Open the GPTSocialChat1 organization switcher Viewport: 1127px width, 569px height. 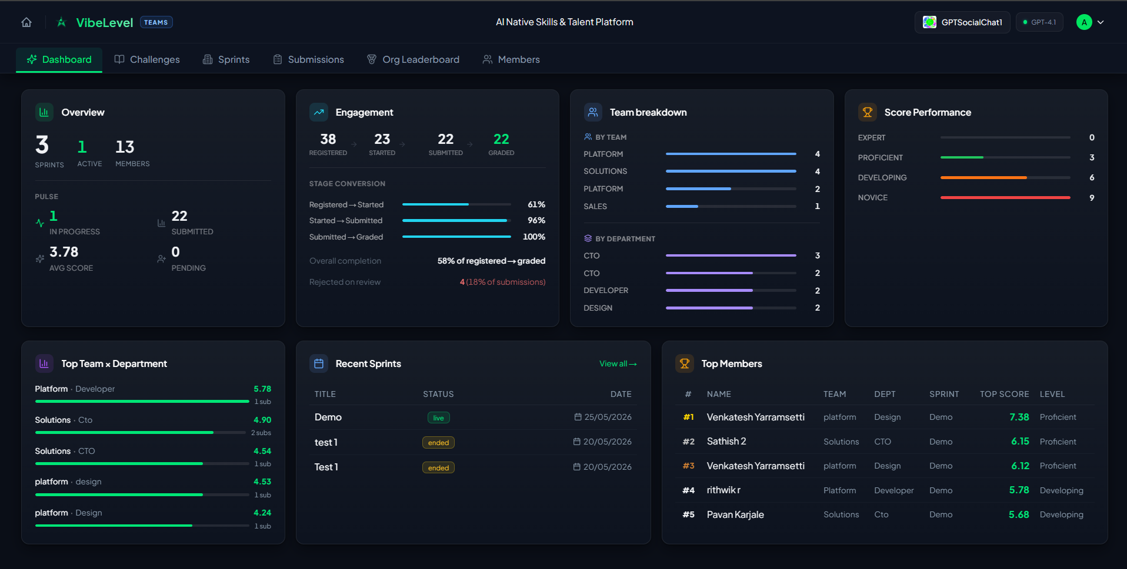tap(962, 22)
